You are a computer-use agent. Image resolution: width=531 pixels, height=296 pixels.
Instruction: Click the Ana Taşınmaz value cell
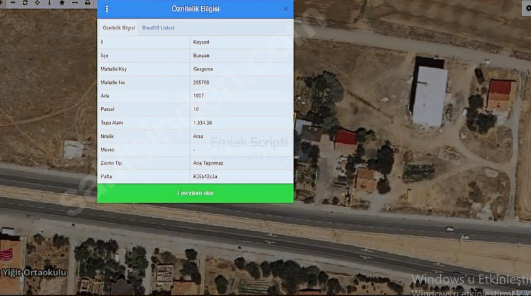(242, 163)
